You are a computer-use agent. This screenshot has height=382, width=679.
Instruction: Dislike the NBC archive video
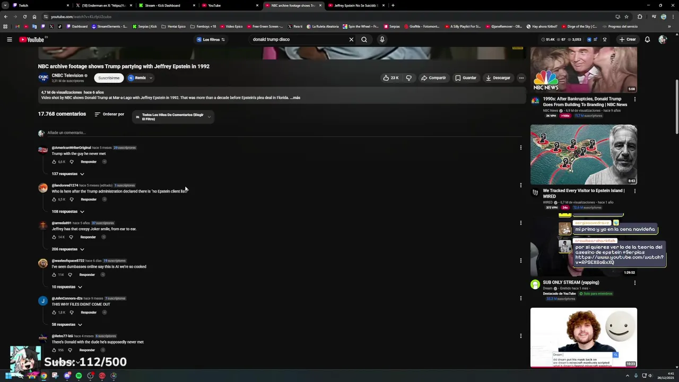tap(408, 78)
